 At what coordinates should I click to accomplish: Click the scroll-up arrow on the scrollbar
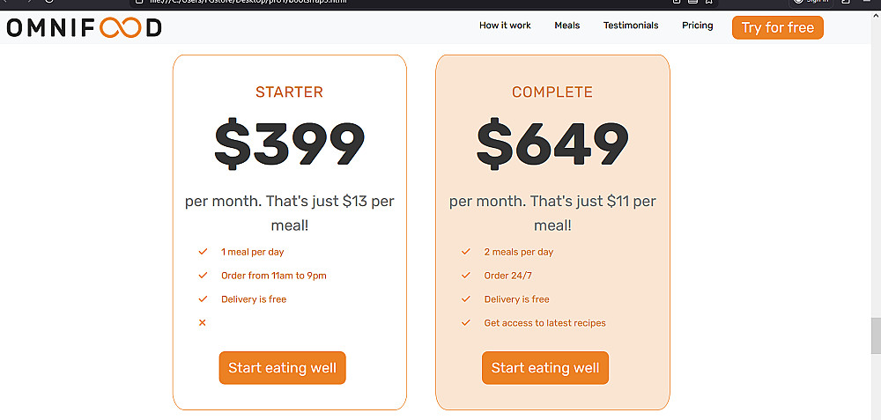[x=875, y=18]
